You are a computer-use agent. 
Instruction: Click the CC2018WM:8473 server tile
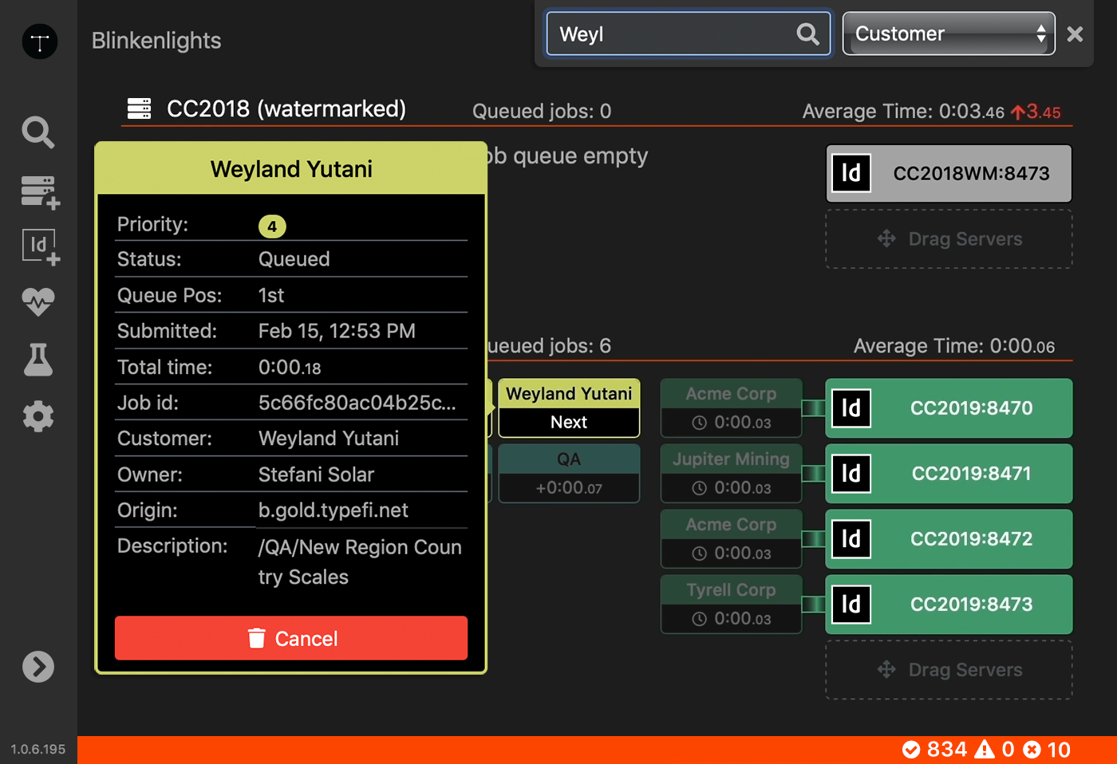(949, 173)
